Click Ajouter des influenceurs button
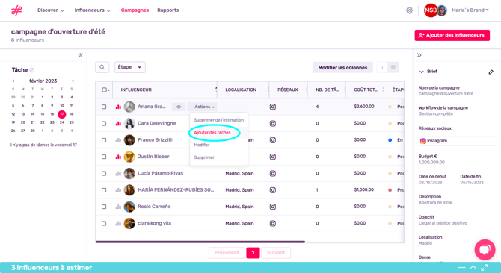 click(x=452, y=35)
